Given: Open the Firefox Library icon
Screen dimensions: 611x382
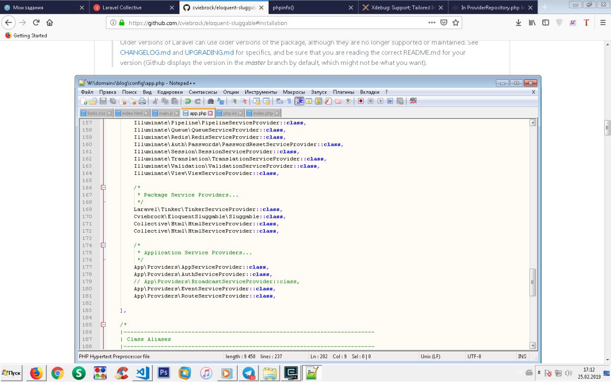Looking at the screenshot, I should click(532, 22).
